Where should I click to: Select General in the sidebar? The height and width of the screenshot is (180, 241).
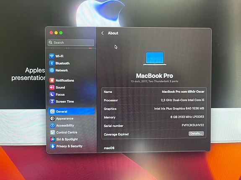pos(72,112)
